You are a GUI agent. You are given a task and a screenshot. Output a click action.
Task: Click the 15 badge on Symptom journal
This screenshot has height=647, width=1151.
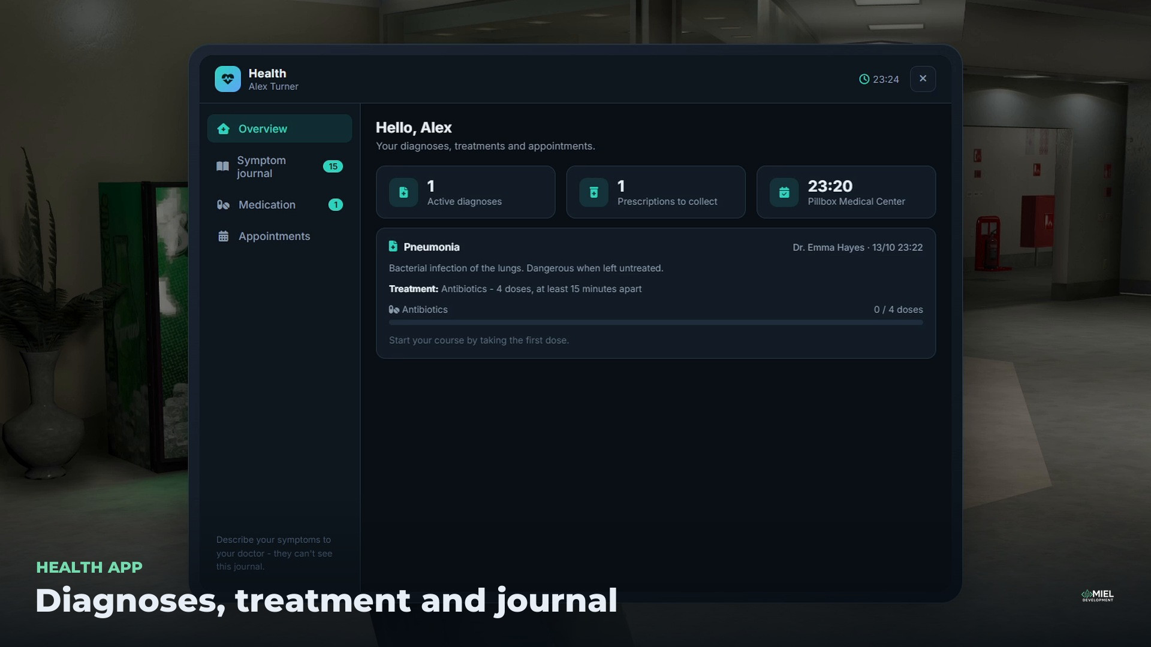(x=333, y=167)
